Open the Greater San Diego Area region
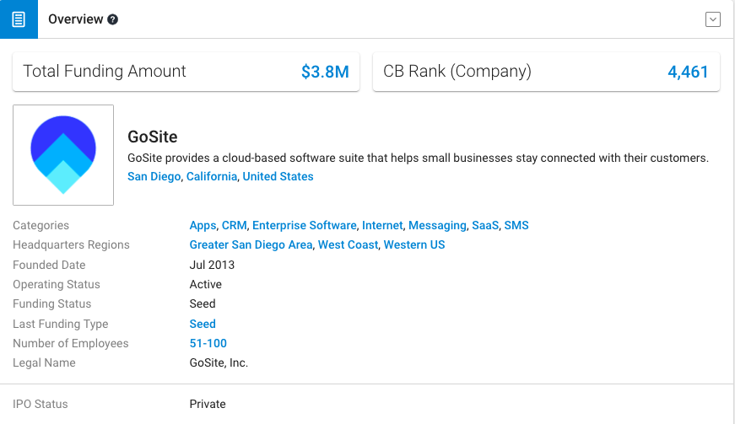 click(x=251, y=244)
